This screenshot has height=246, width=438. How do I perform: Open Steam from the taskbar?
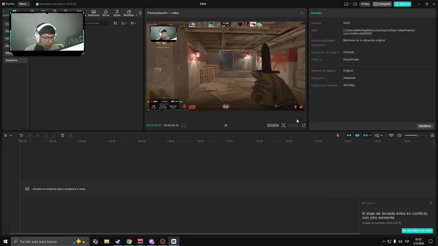point(118,242)
